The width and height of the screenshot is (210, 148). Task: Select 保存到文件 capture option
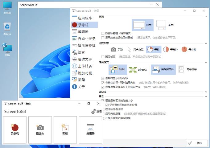(x=163, y=69)
